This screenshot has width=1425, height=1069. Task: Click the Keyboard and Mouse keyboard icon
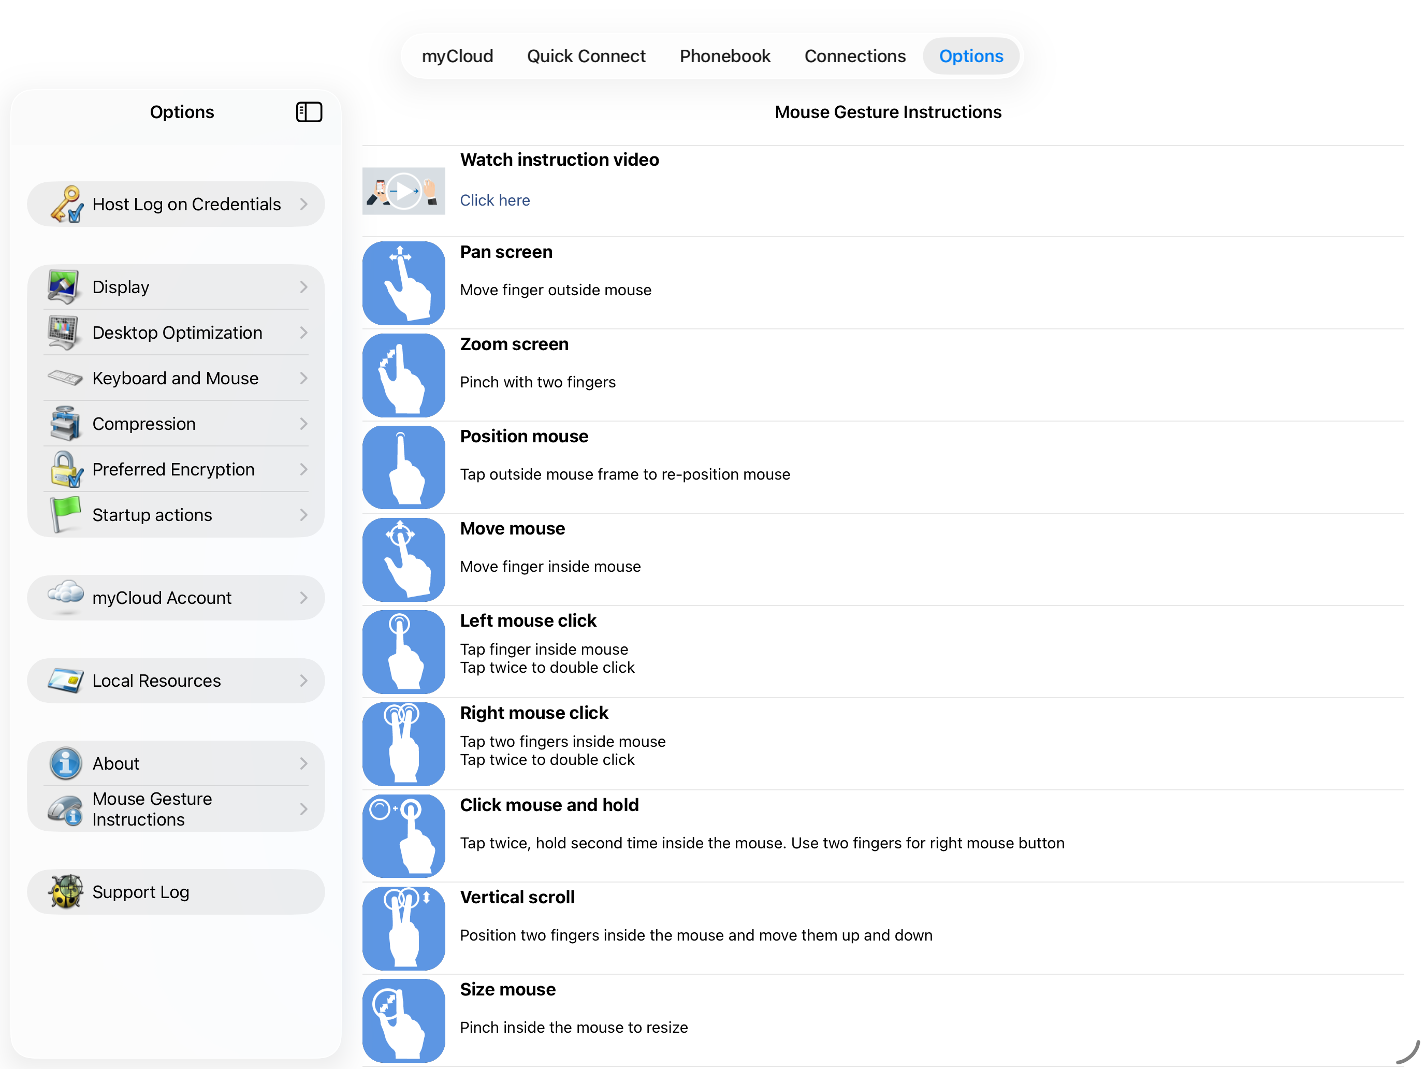(x=64, y=378)
